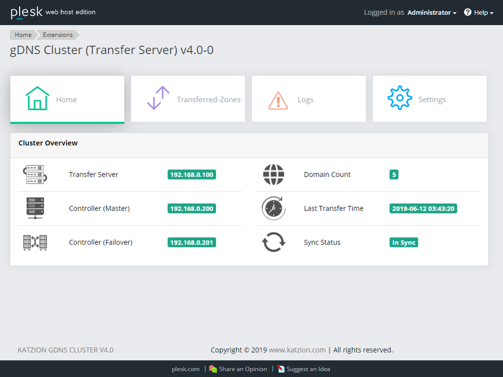Click the 192.168.0.200 IP badge

click(x=192, y=209)
